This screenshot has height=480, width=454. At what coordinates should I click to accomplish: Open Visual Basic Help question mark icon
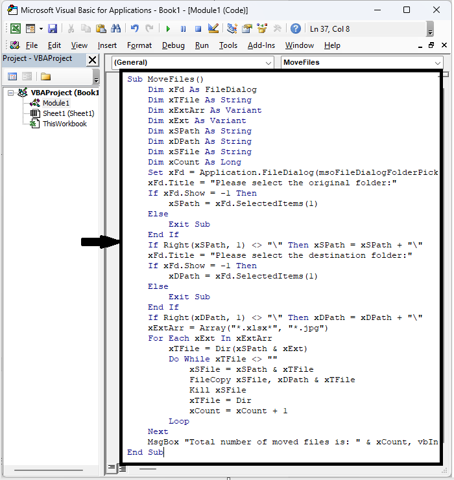click(x=296, y=29)
